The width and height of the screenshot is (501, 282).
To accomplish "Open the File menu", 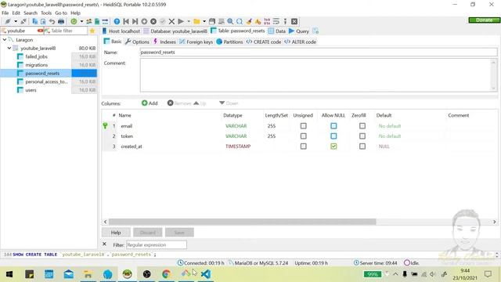I will click(5, 13).
